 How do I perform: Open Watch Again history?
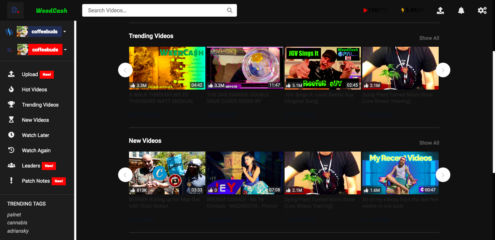(x=36, y=150)
